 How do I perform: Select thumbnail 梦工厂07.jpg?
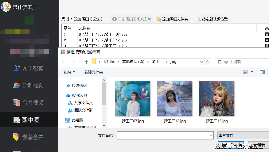(x=132, y=102)
